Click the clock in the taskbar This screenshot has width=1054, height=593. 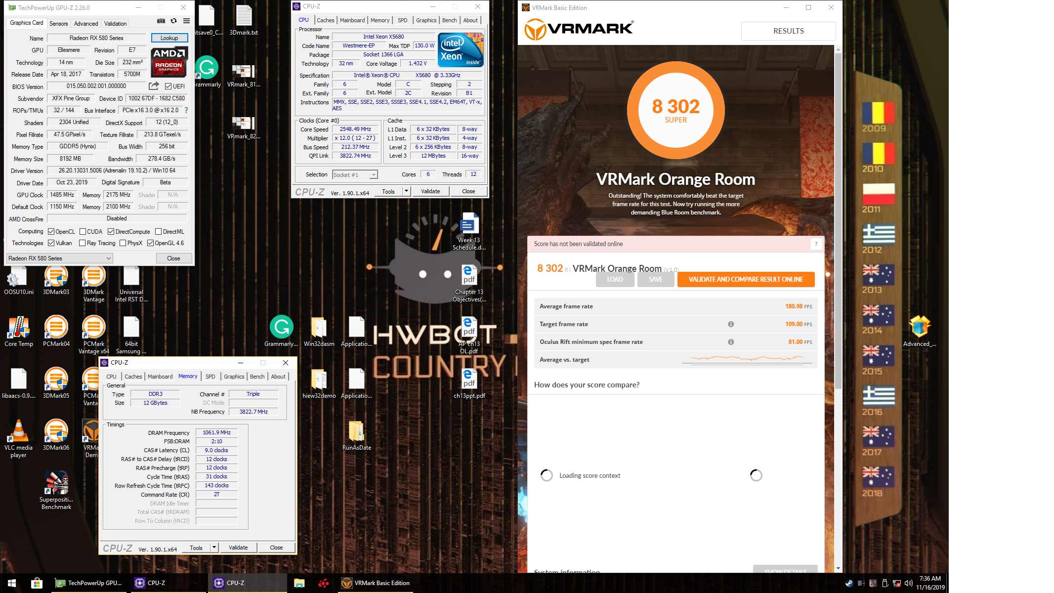point(930,583)
